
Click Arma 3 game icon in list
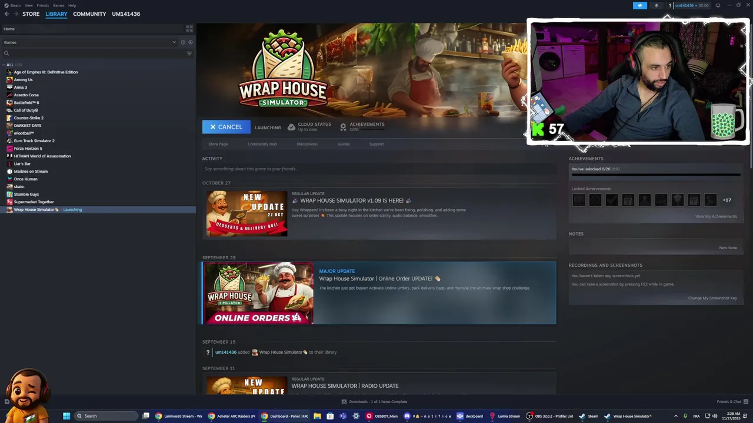click(x=9, y=87)
